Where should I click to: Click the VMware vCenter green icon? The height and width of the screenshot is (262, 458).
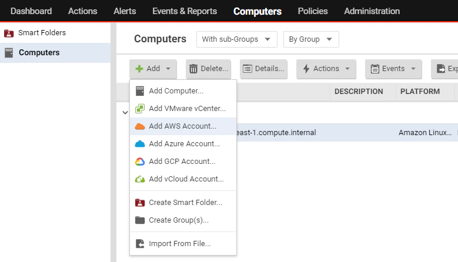pos(140,109)
